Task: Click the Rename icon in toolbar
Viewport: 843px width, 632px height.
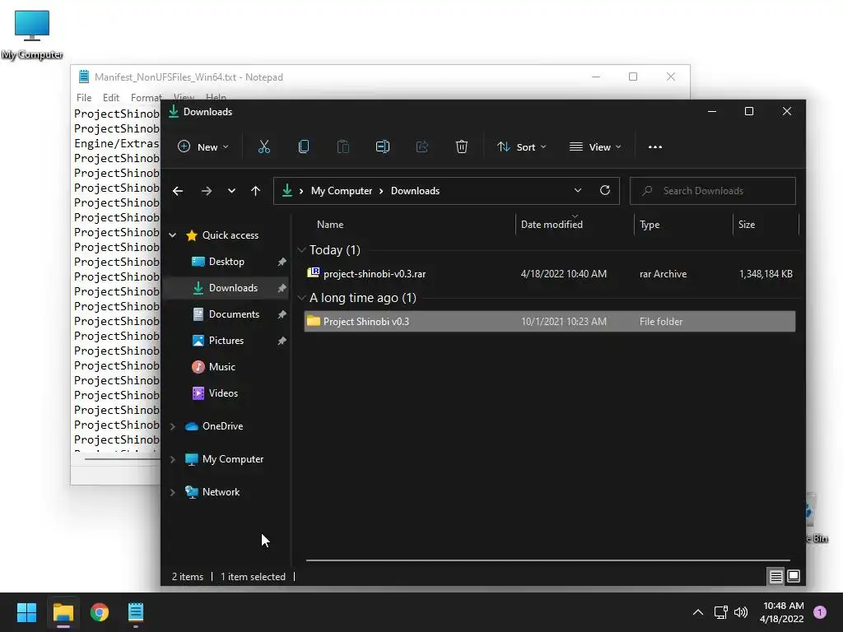Action: [382, 146]
